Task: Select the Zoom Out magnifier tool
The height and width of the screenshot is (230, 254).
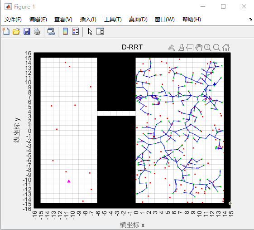Action: (x=216, y=48)
